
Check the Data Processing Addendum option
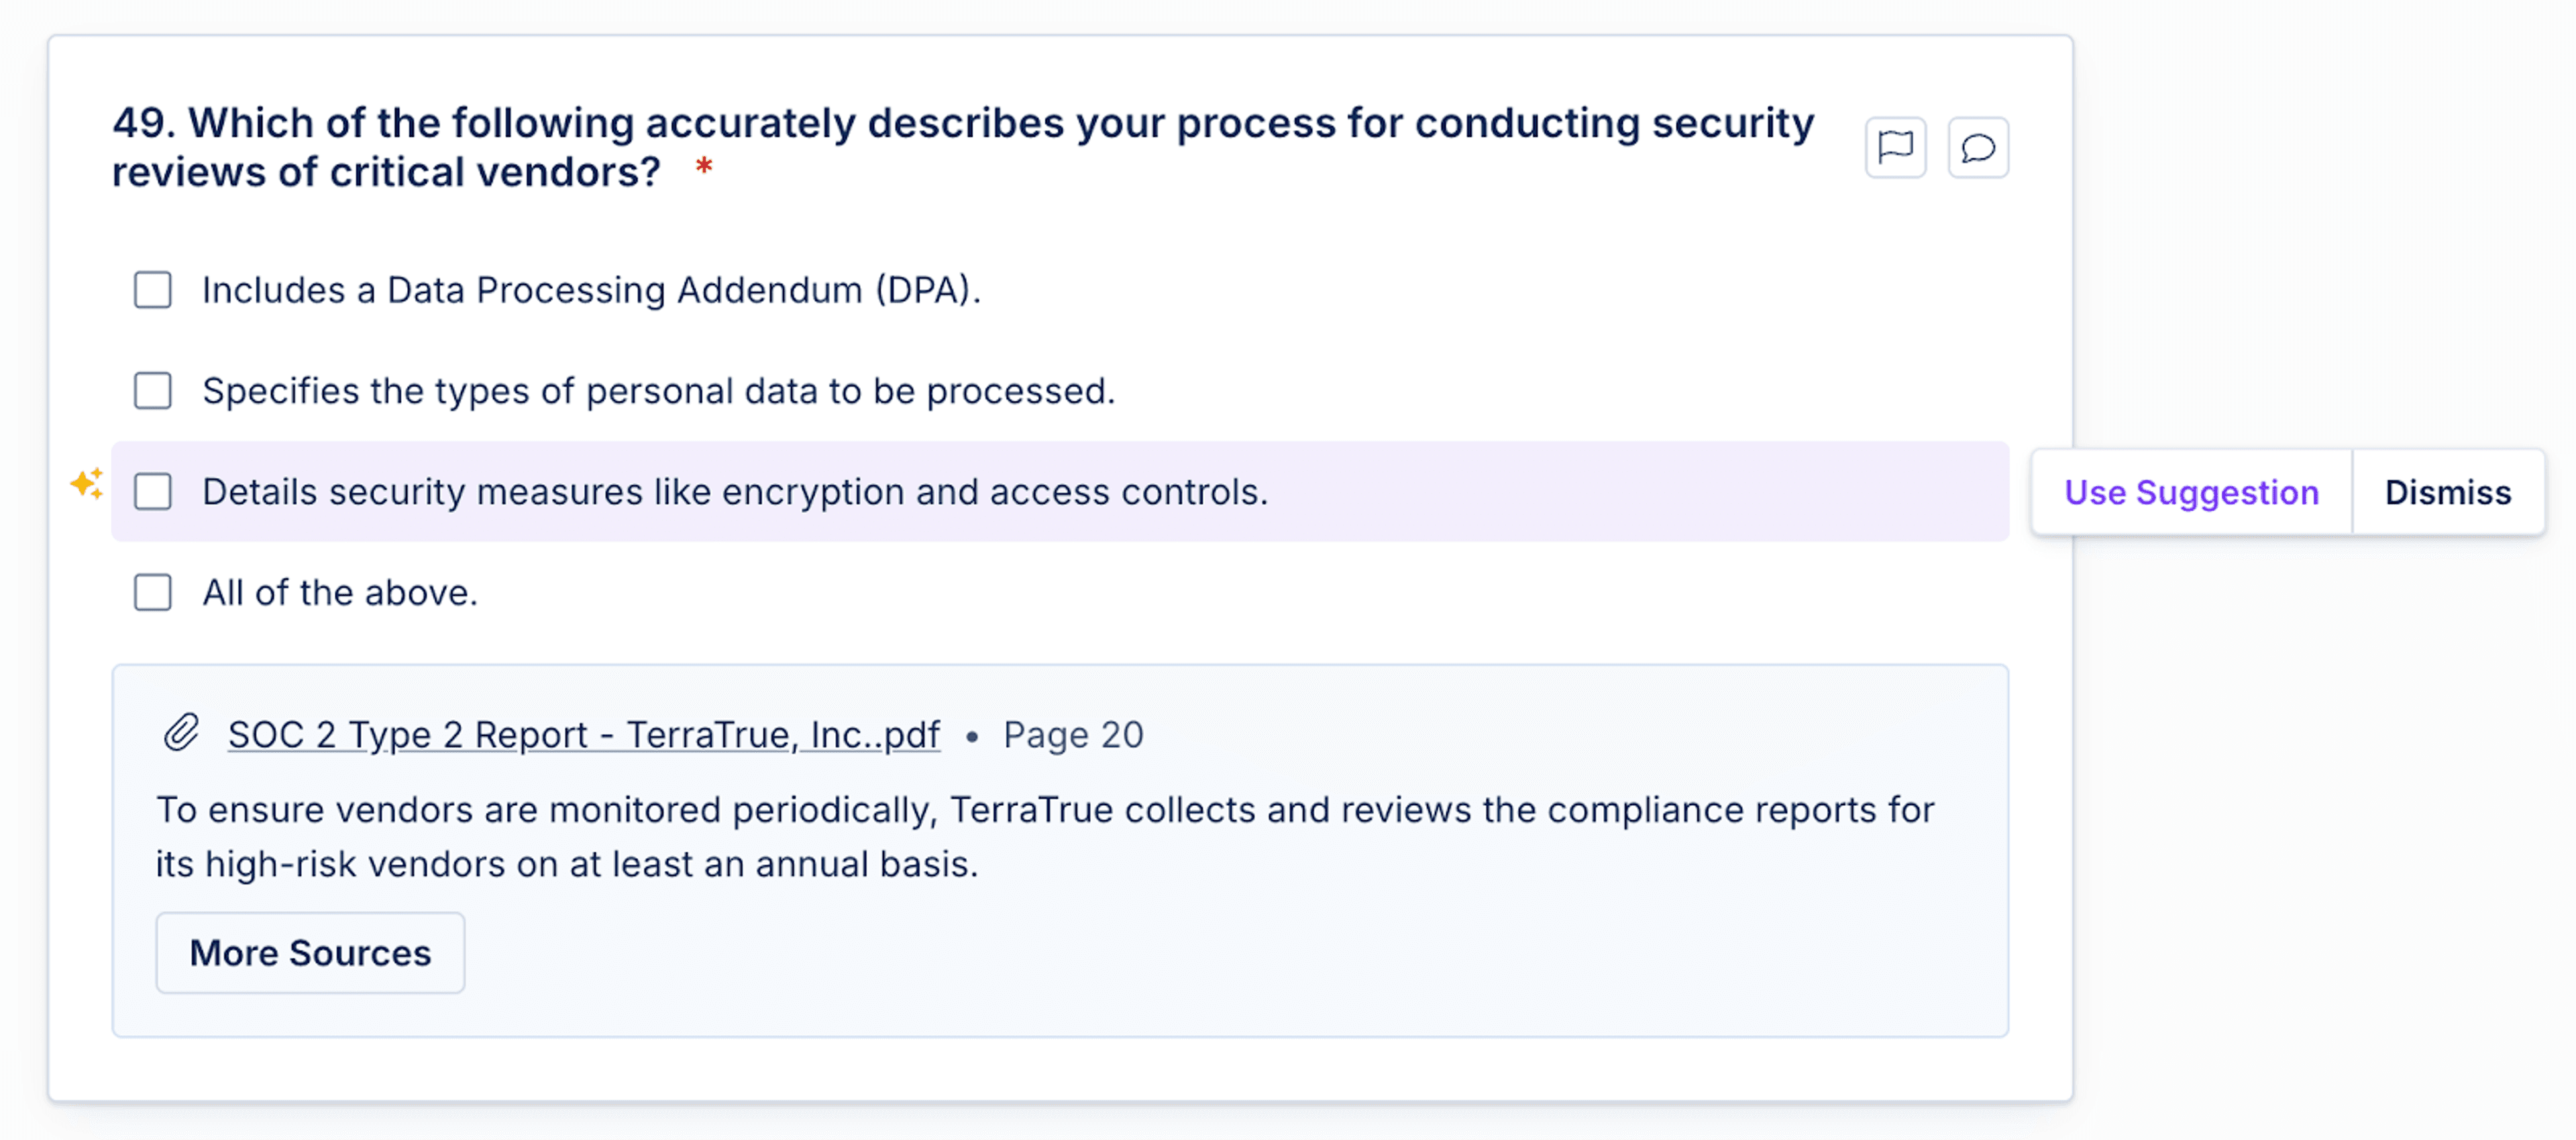coord(153,290)
